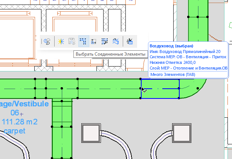Click 'Много Элементов (TAB)' in info tag

(x=172, y=74)
